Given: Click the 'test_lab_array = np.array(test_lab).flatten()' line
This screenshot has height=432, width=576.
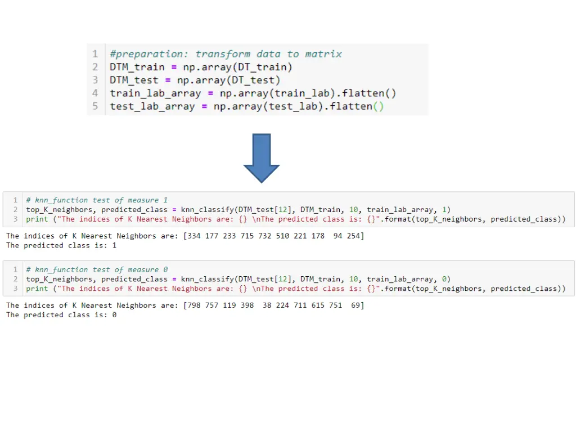Looking at the screenshot, I should tap(247, 106).
